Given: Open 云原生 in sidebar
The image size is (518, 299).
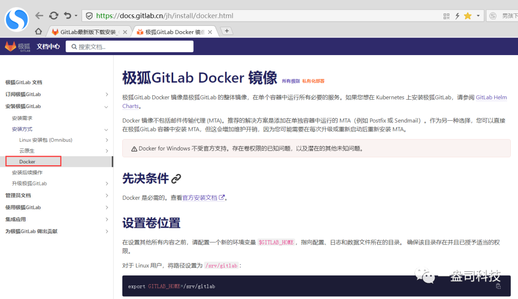Looking at the screenshot, I should pos(27,151).
